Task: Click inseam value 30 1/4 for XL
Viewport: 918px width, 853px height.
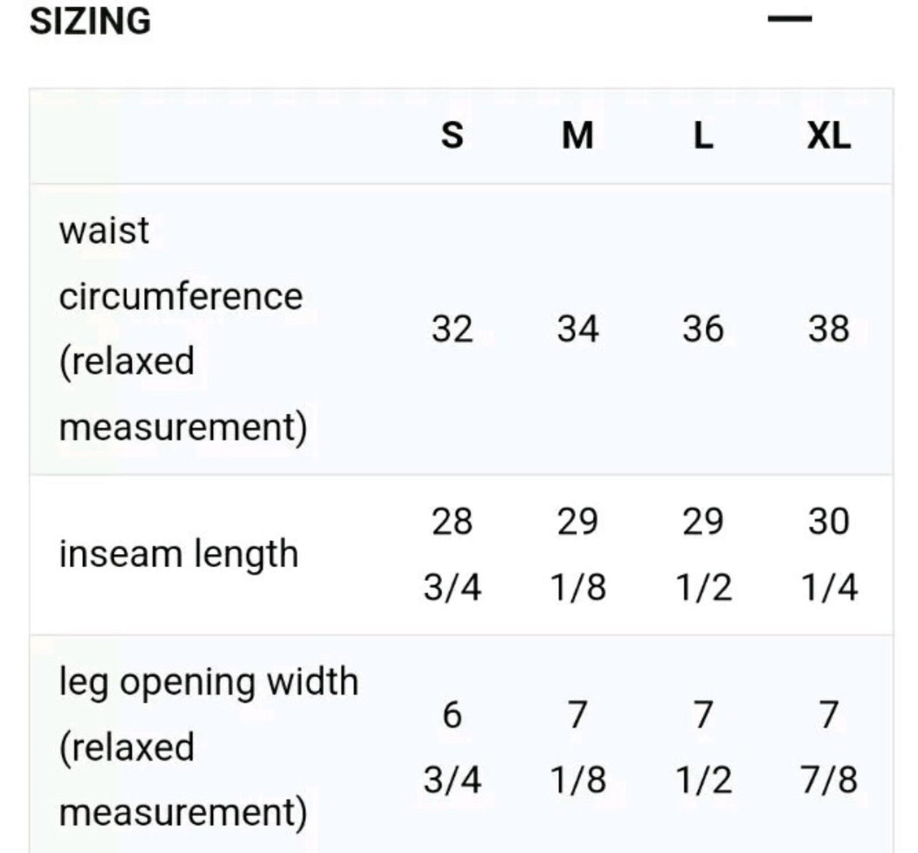Action: 828,554
